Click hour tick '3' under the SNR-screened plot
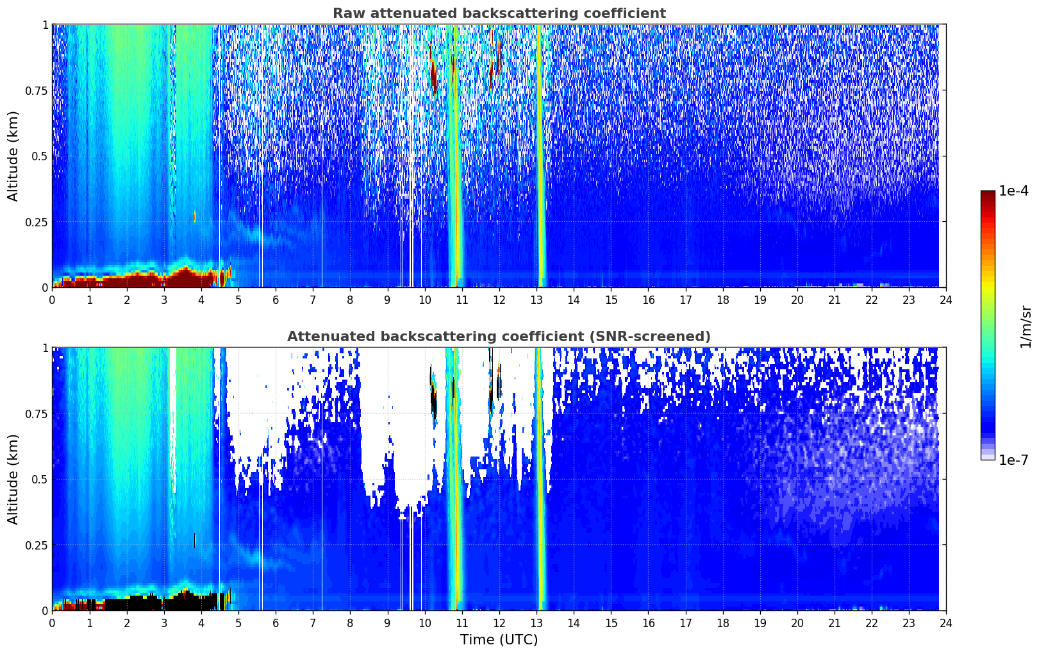 click(164, 623)
